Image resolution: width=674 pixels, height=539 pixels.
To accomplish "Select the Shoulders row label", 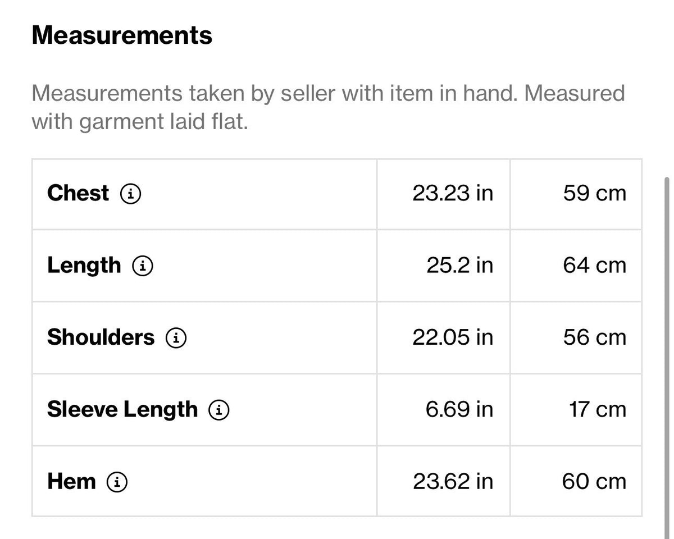I will pos(101,337).
